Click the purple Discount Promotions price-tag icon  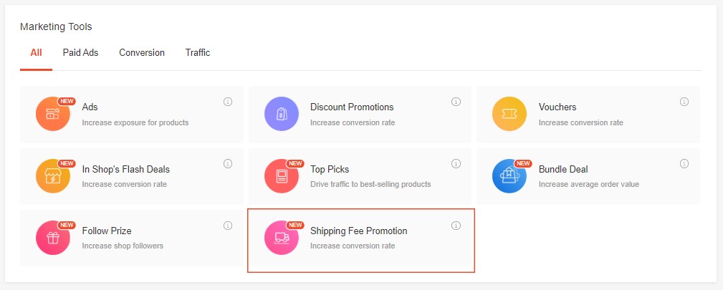point(282,114)
